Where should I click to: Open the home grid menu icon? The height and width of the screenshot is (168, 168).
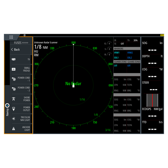pos(11,37)
